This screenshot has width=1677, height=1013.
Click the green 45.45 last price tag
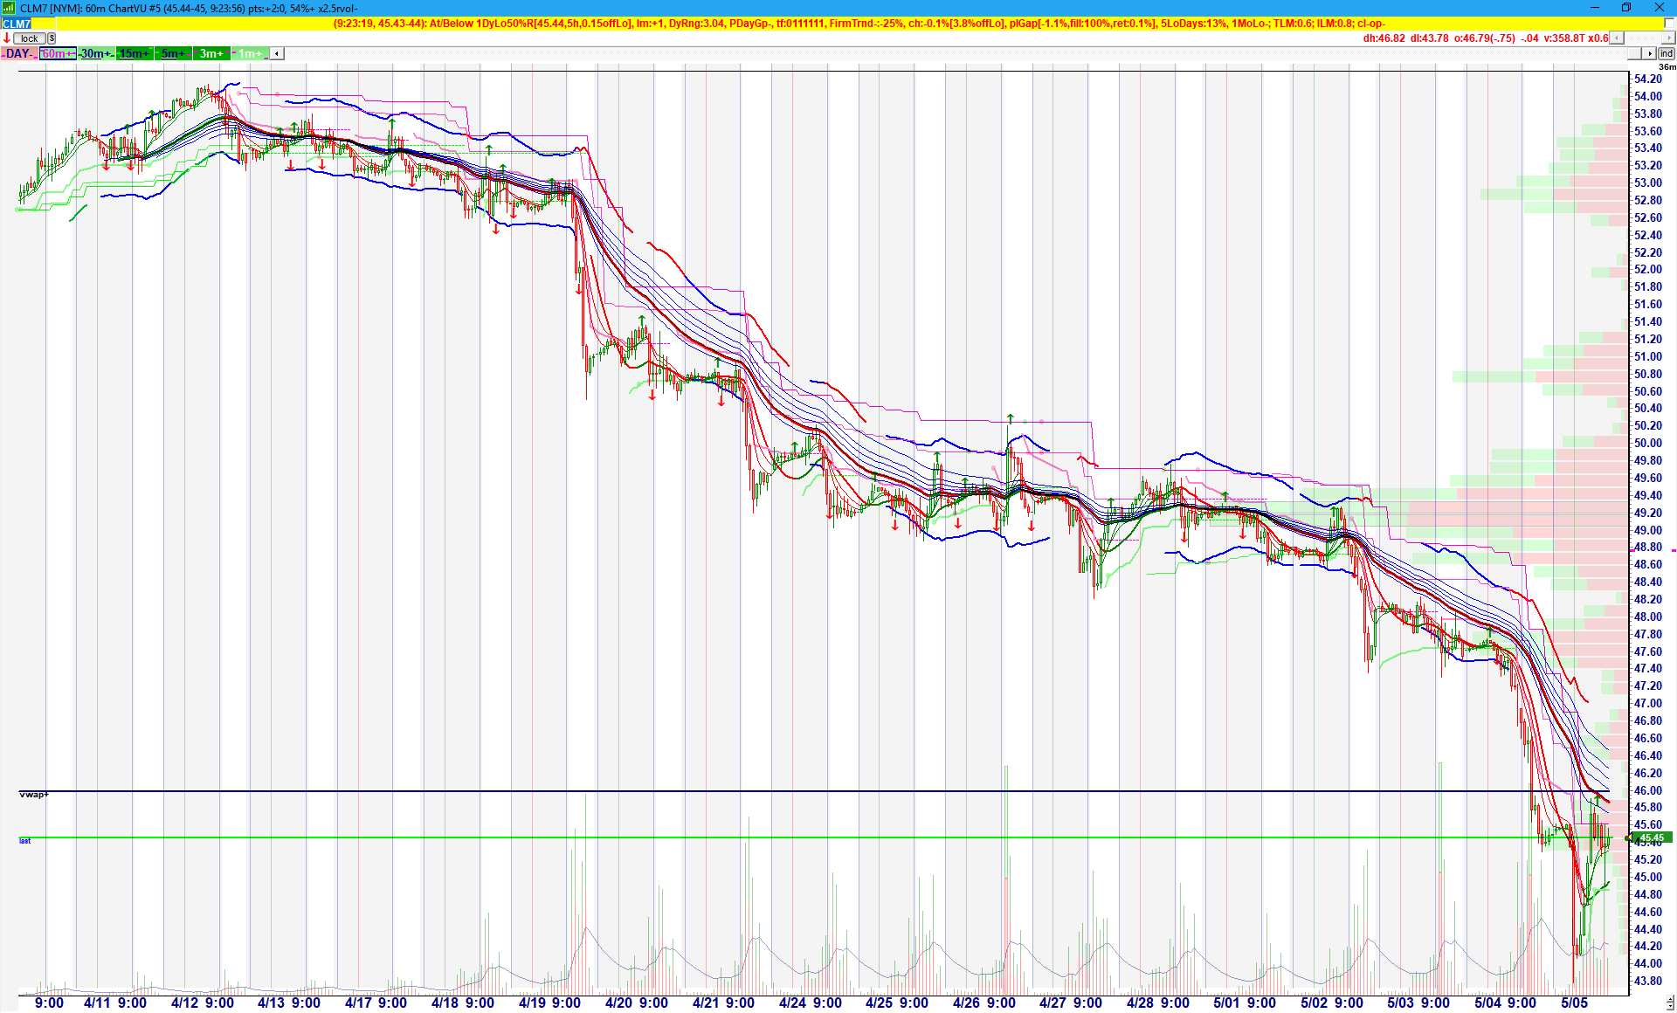(1651, 837)
